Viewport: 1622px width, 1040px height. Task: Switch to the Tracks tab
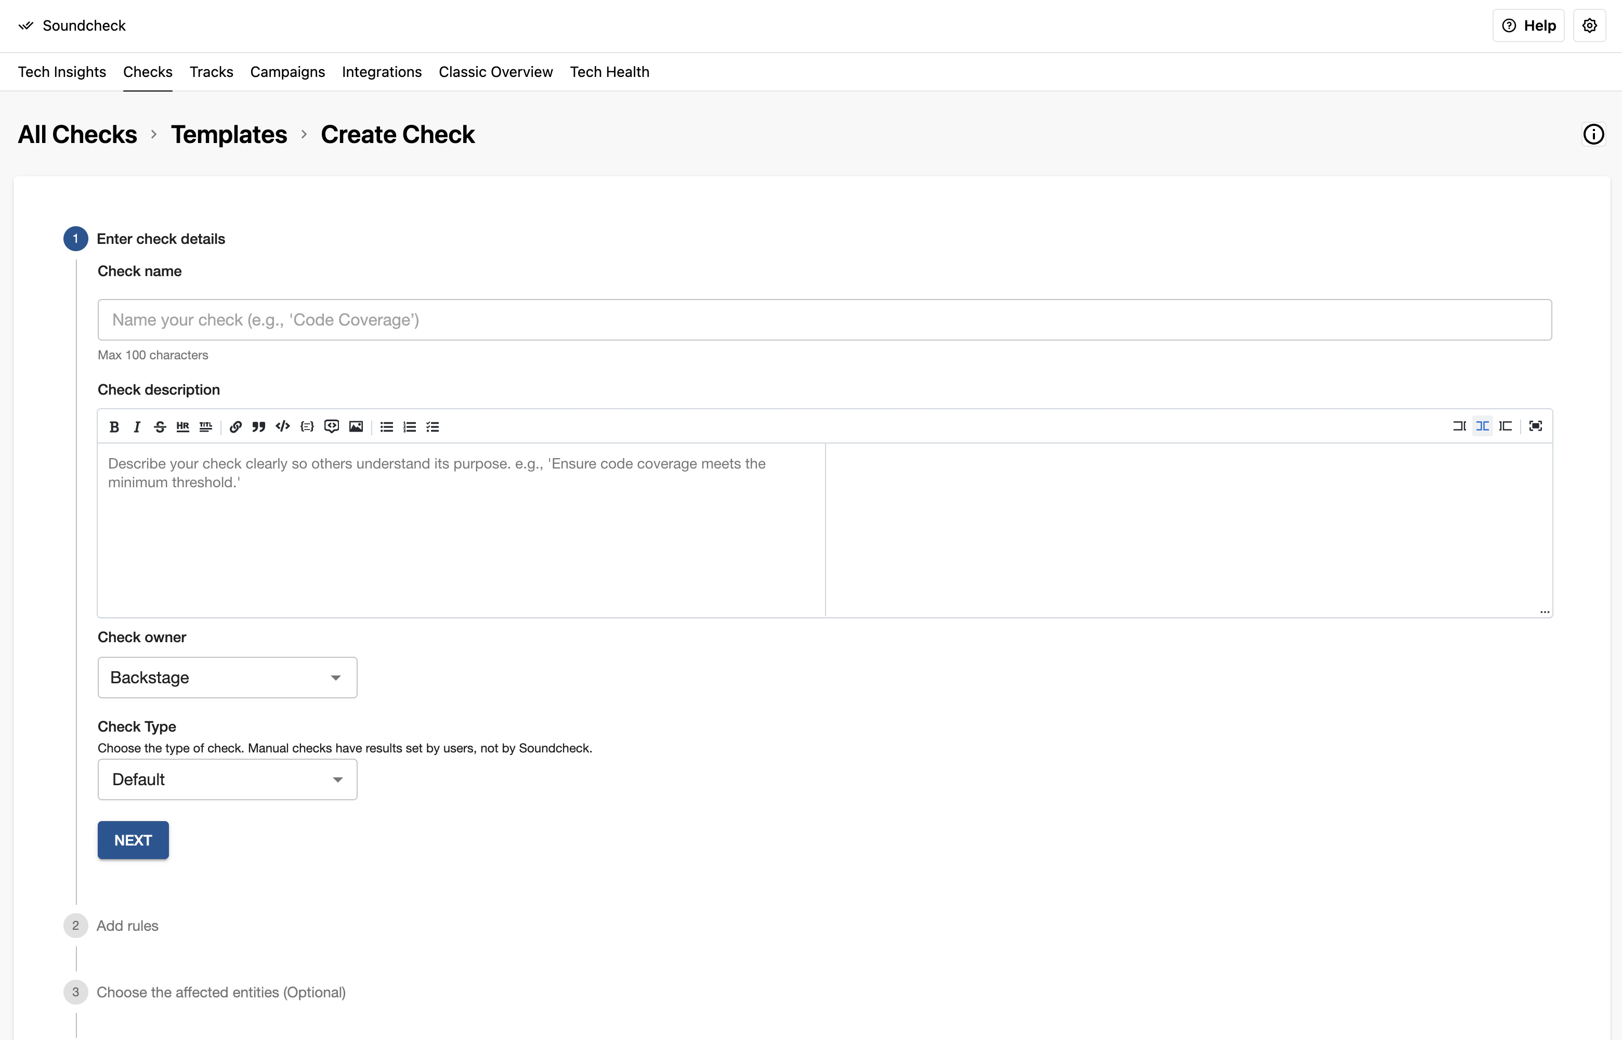pos(211,72)
